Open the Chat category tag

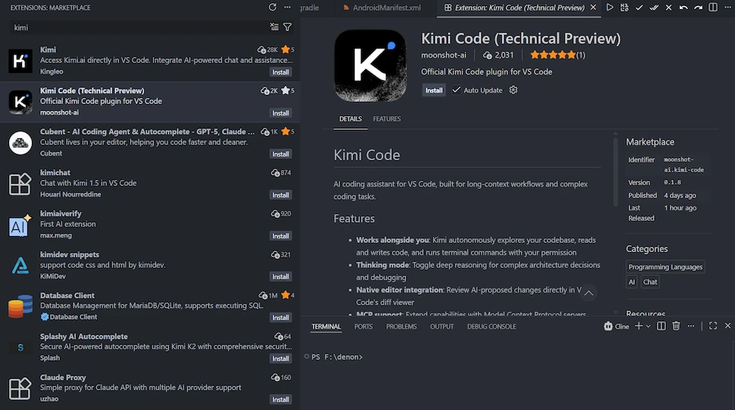(650, 282)
